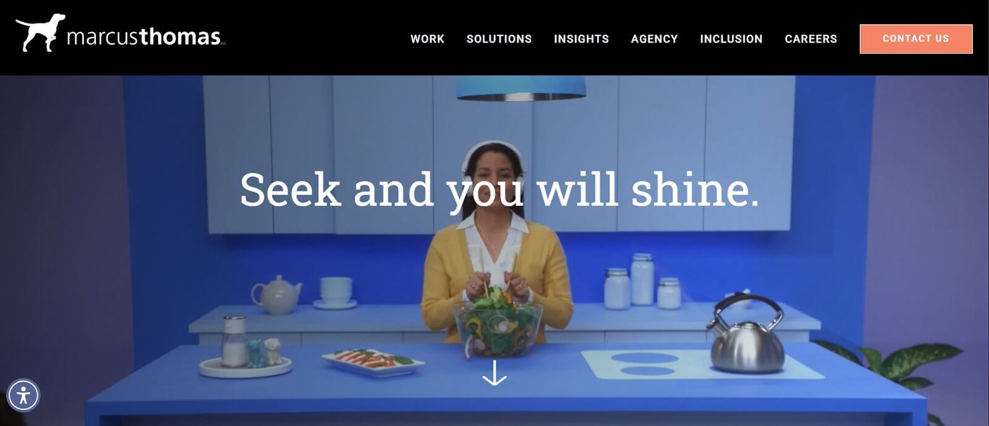
Task: Open the Insights navigation link
Action: (582, 39)
